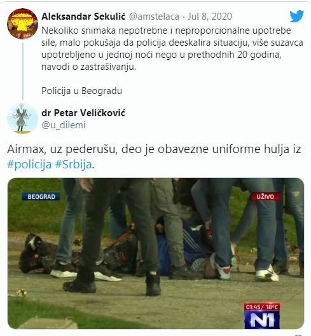
Task: Open the embedded N1 news image
Action: (156, 253)
